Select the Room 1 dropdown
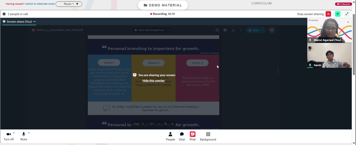This screenshot has height=145, width=356. [69, 4]
